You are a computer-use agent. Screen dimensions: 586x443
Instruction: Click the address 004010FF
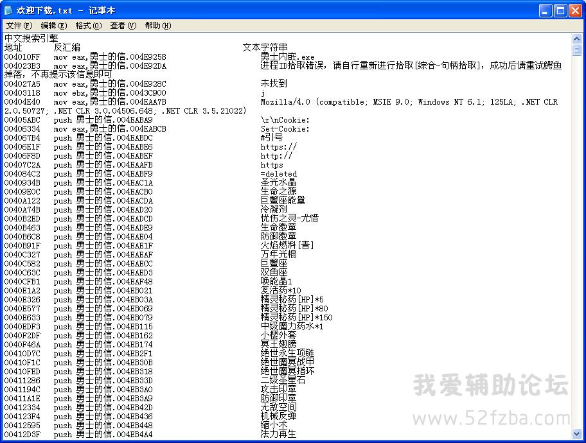pyautogui.click(x=22, y=56)
